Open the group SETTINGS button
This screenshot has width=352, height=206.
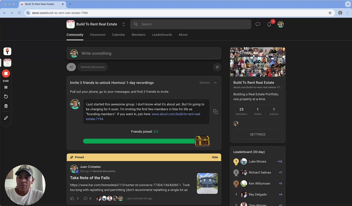point(258,134)
